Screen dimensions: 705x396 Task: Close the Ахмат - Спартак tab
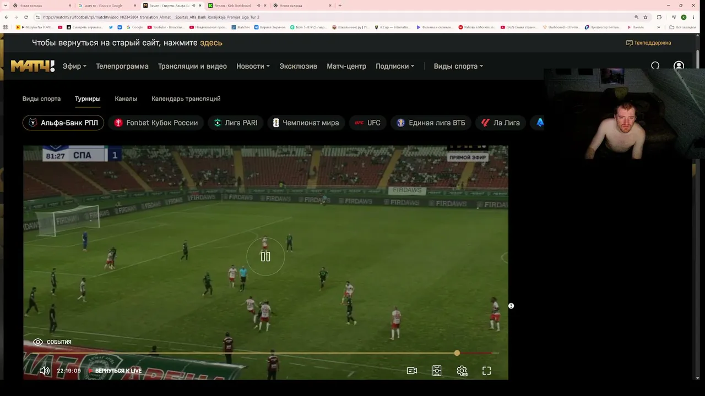coord(200,5)
